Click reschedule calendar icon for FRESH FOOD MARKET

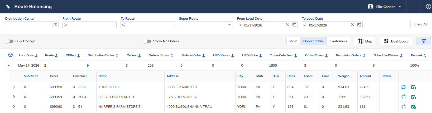(414, 97)
